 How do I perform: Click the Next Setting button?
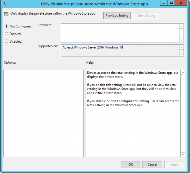pos(146,16)
